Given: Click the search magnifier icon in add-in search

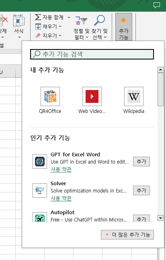Looking at the screenshot, I should (x=37, y=54).
